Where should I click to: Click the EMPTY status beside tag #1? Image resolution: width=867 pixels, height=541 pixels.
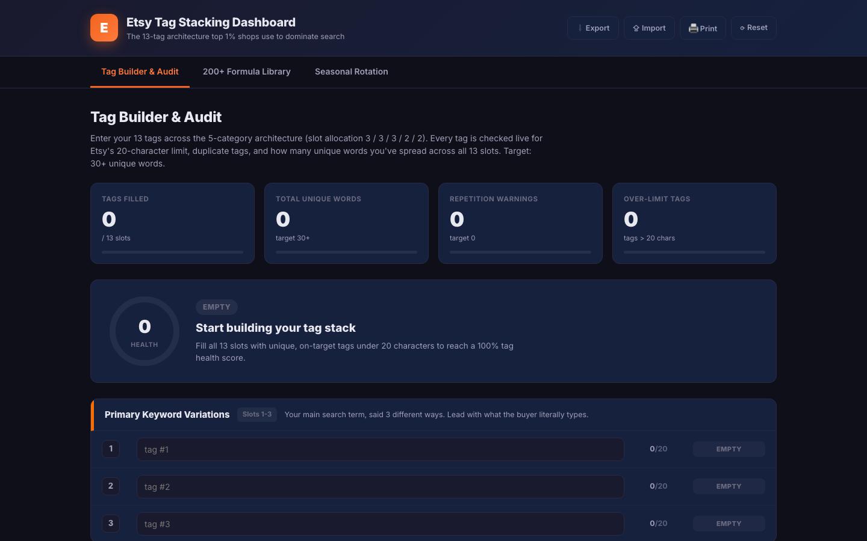(729, 449)
